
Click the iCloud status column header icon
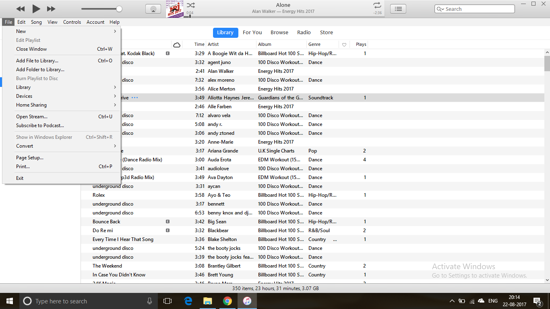[x=176, y=44]
